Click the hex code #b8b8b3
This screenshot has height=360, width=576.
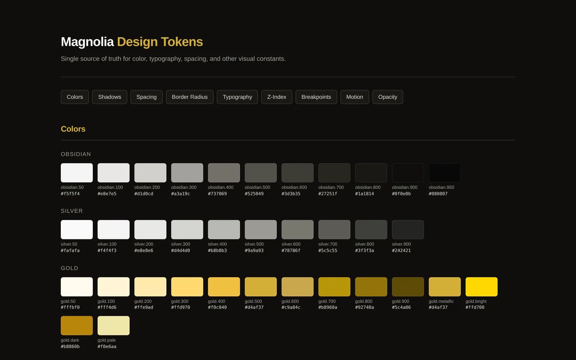point(217,251)
